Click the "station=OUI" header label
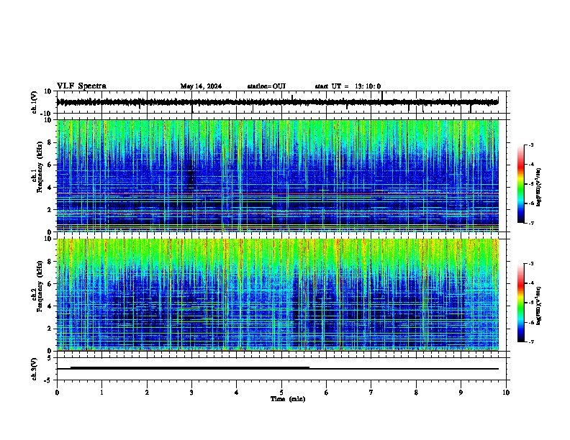Screen dimensions: 570x440 (x=266, y=86)
